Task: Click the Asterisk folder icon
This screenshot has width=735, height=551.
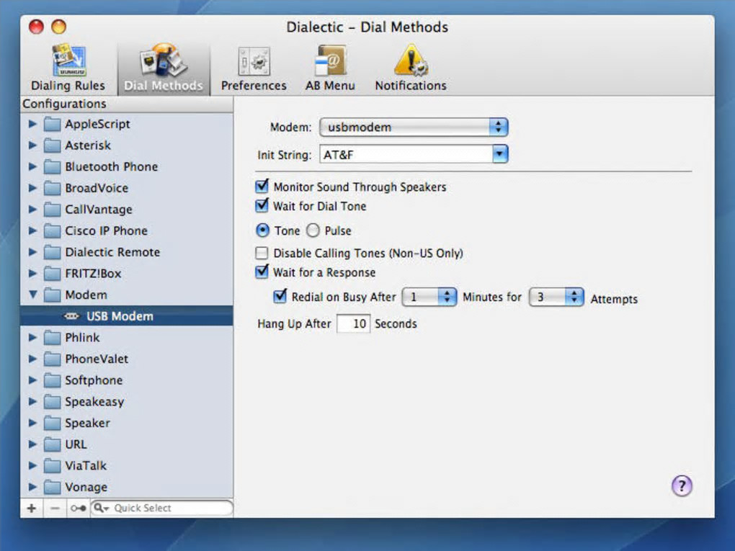Action: pyautogui.click(x=52, y=145)
